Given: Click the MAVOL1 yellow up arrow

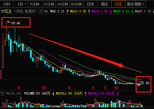Looking at the screenshot, I should [85, 93].
